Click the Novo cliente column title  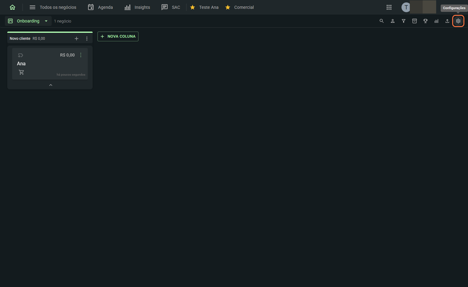pos(20,39)
